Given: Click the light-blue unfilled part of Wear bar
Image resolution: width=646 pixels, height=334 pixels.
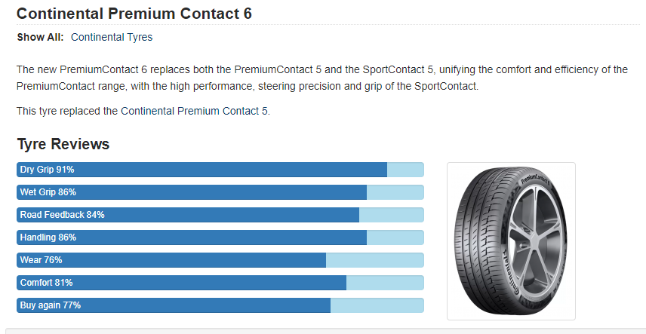Looking at the screenshot, I should point(375,260).
